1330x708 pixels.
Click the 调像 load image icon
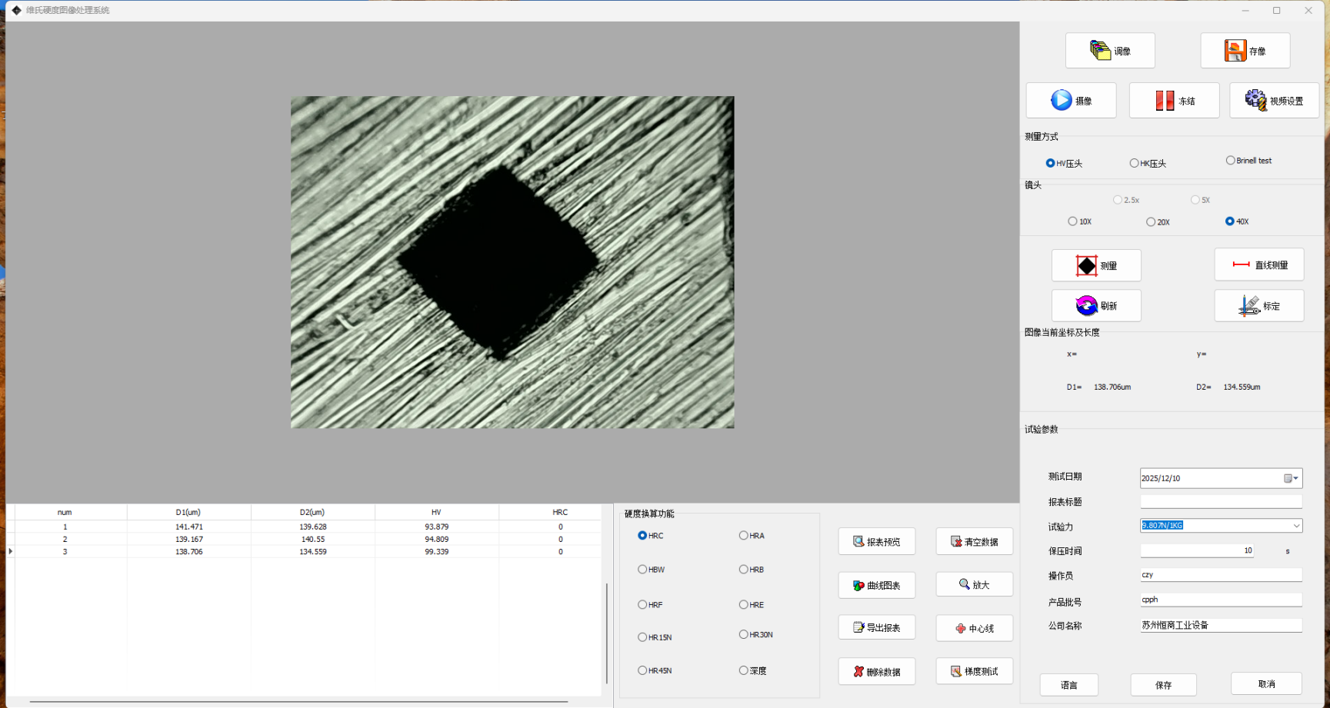coord(1101,51)
